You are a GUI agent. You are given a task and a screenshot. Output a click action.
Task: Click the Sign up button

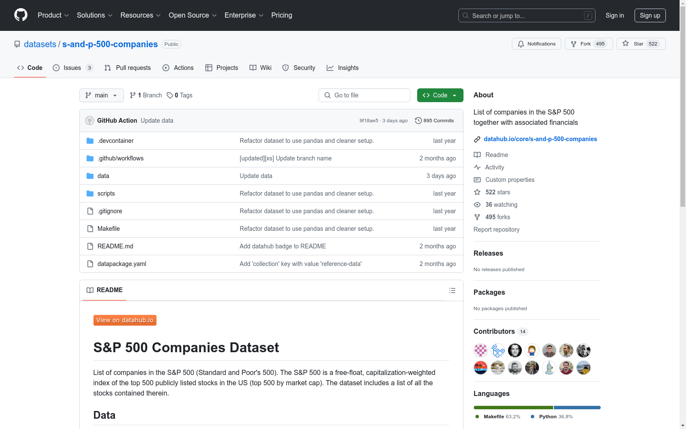(650, 15)
